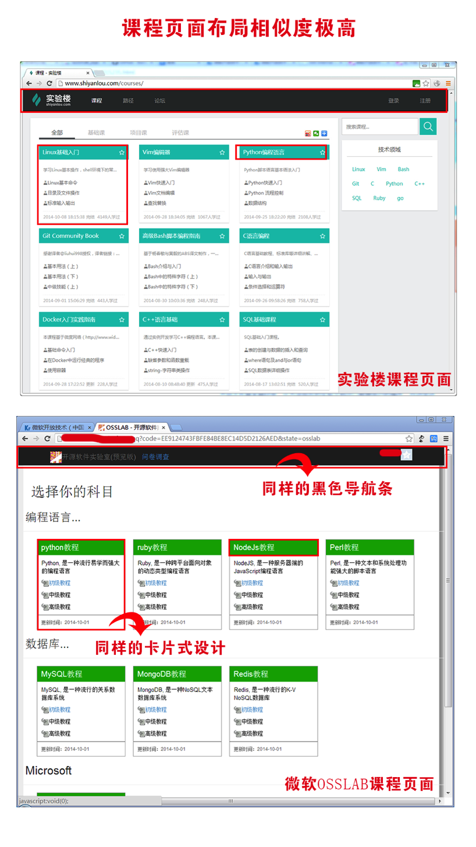
Task: Open the orange Chrome menu in top browser
Action: pyautogui.click(x=447, y=83)
